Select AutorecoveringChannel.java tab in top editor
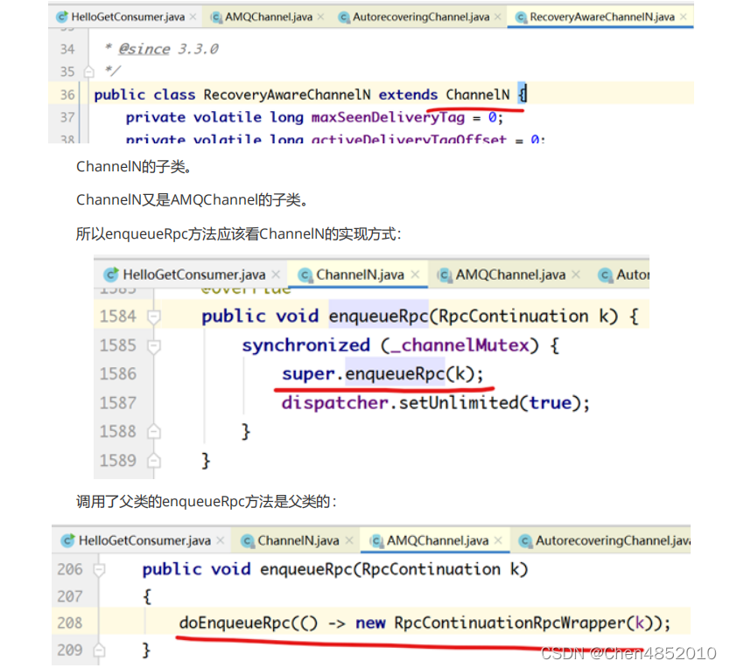The width and height of the screenshot is (730, 668). pyautogui.click(x=421, y=17)
